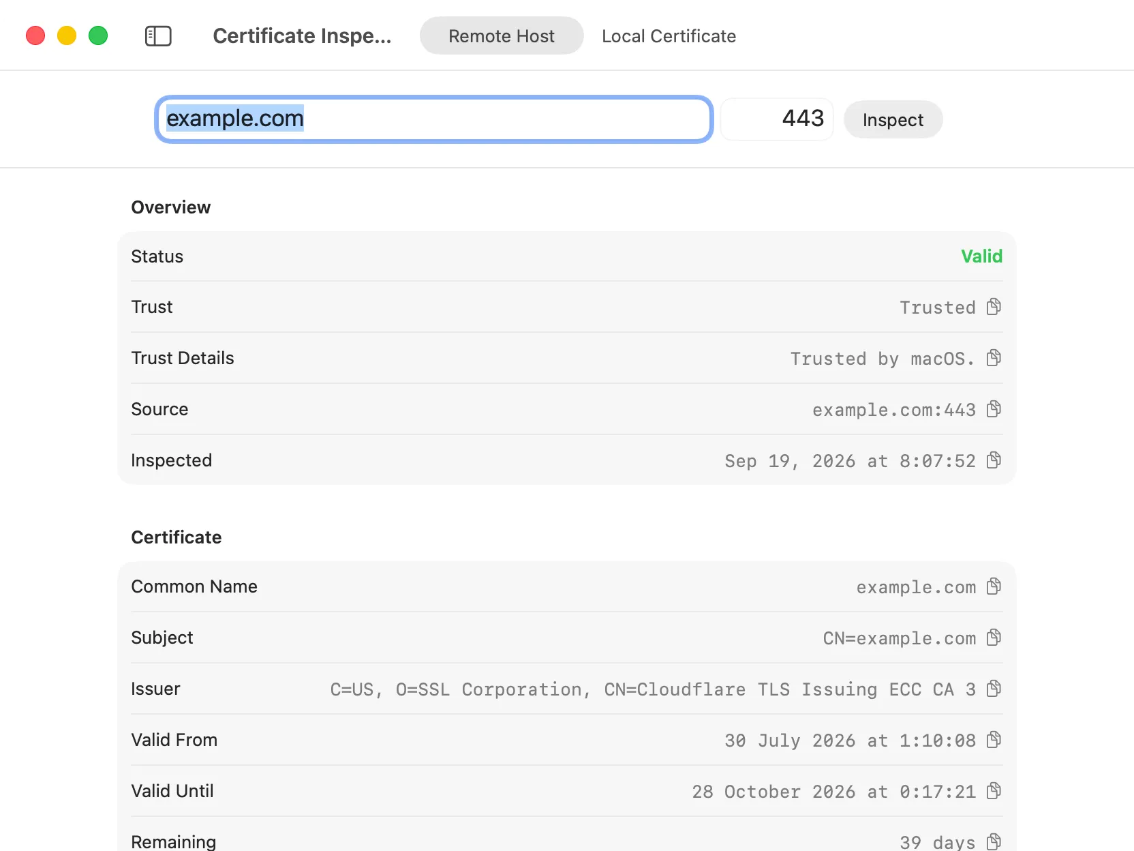This screenshot has width=1134, height=851.
Task: Copy the Common Name value
Action: [x=994, y=586]
